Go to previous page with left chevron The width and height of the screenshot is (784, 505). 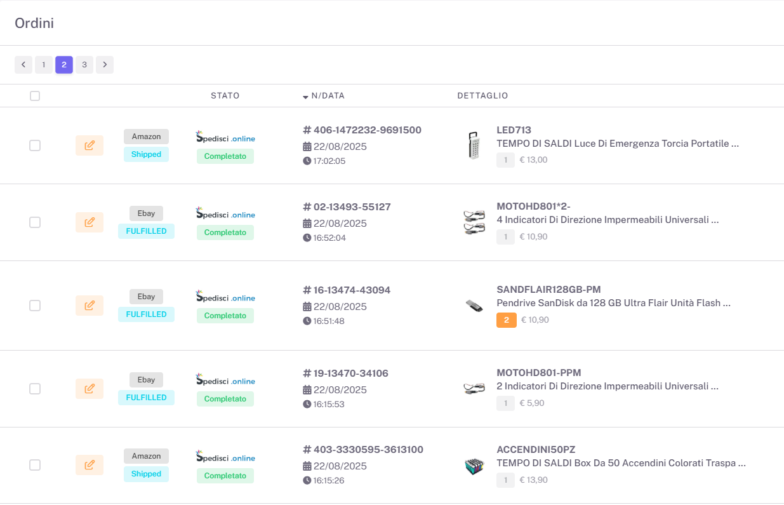point(23,65)
